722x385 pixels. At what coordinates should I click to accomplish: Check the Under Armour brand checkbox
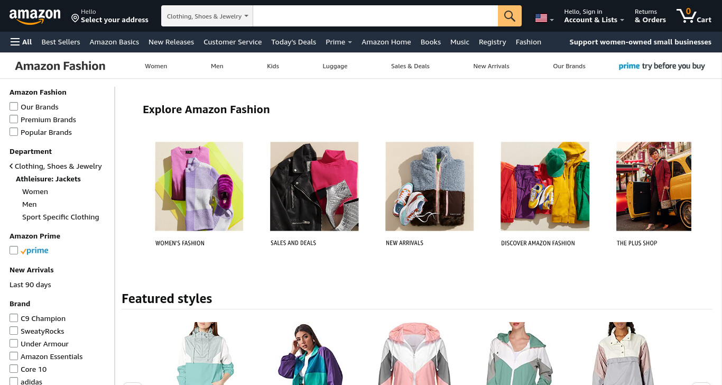click(14, 343)
